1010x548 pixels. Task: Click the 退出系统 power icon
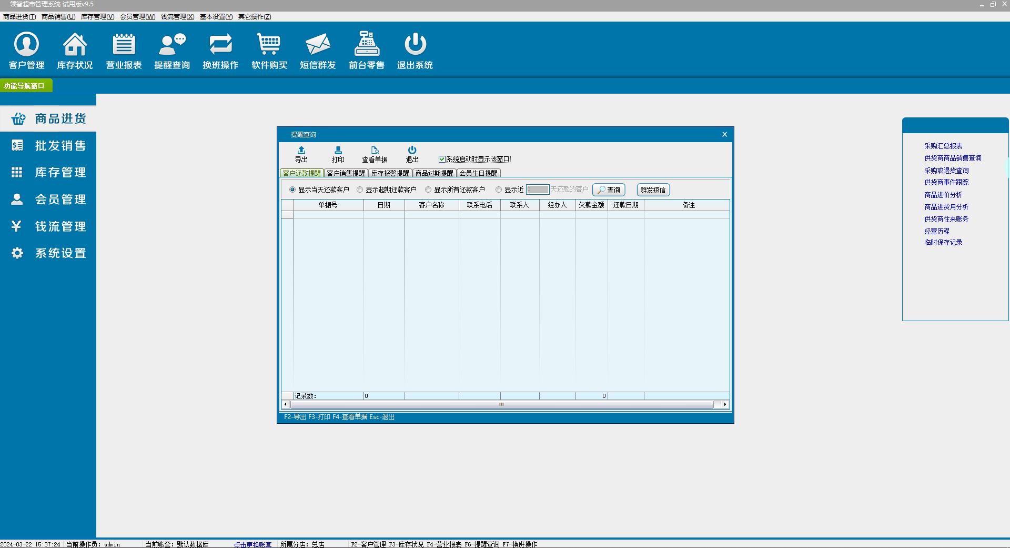click(x=415, y=45)
